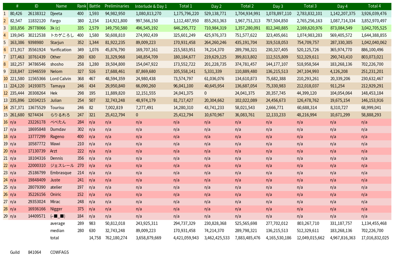Click the 'median' row label

(57, 231)
